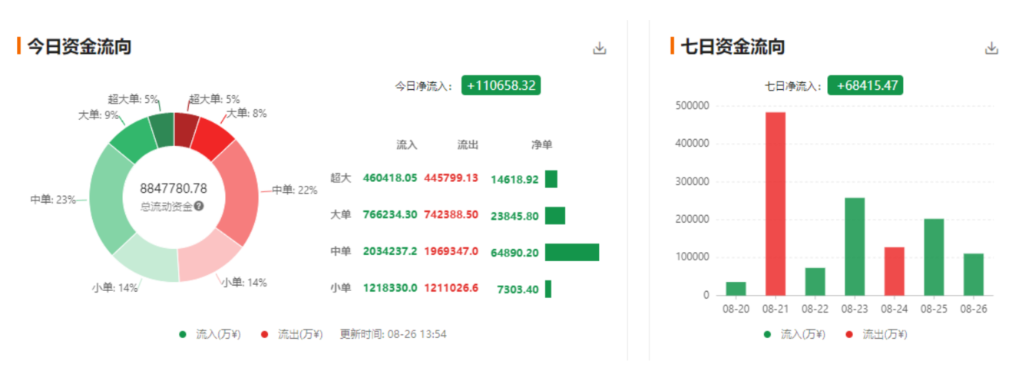The width and height of the screenshot is (1012, 371).
Task: Click 小单 outflow value 1211026.6
Action: click(x=451, y=288)
